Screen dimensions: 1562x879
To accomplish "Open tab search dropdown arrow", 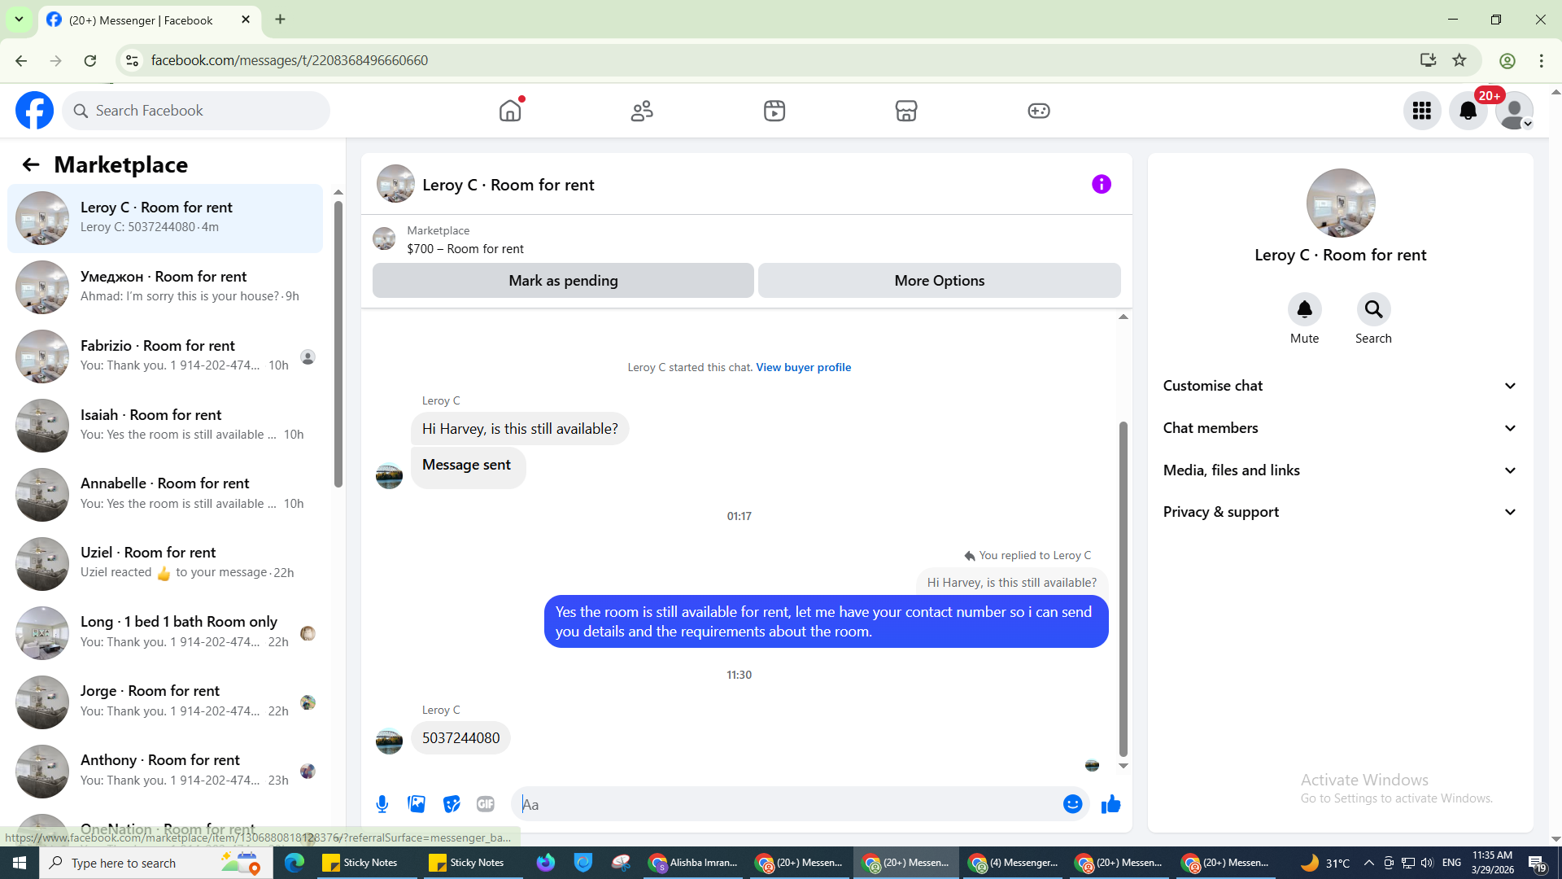I will [x=19, y=20].
